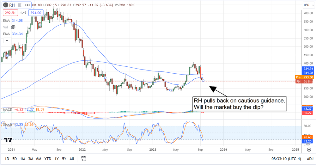Click the 2025 label on time axis
Image resolution: width=316 pixels, height=165 pixels.
295,150
